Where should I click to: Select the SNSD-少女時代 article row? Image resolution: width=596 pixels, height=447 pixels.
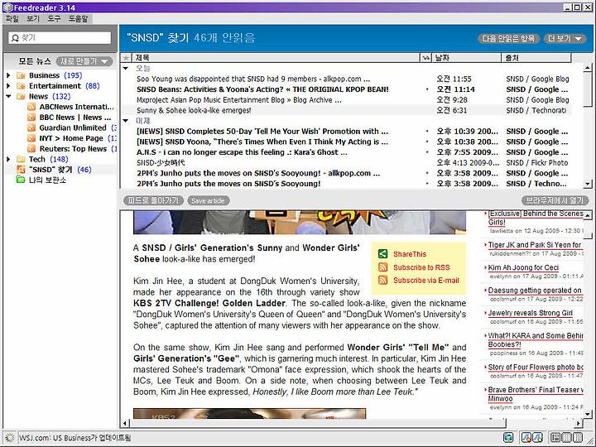(x=345, y=163)
